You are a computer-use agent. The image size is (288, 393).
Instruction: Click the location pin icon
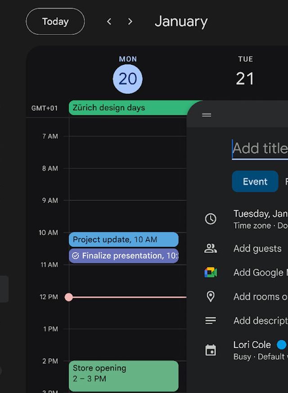(x=211, y=296)
